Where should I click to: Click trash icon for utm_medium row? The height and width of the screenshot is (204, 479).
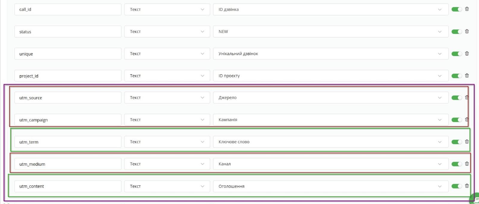tap(467, 164)
